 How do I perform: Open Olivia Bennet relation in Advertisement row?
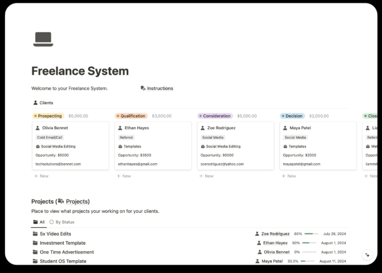(274, 252)
